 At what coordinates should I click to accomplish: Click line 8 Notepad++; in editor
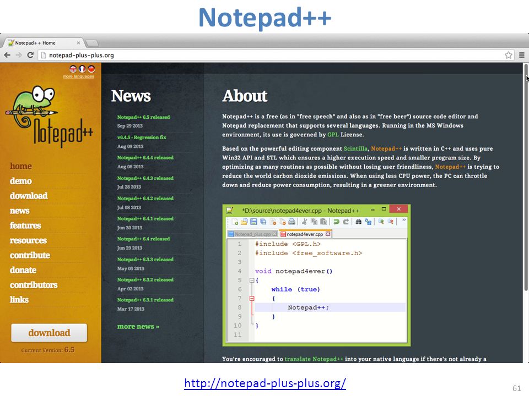tap(309, 307)
